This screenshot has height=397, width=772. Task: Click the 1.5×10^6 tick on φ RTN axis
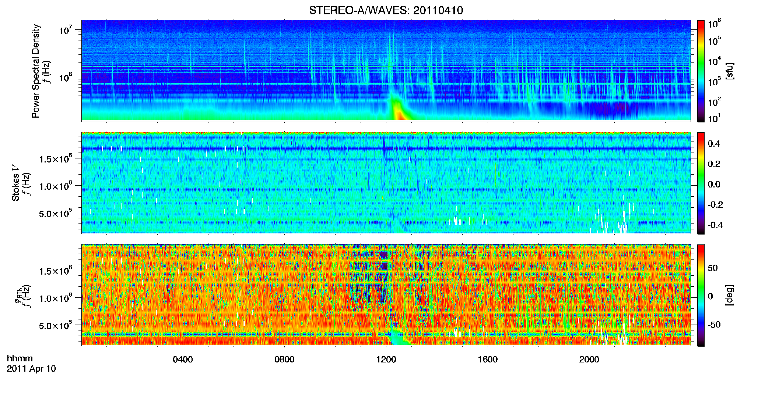[x=56, y=271]
